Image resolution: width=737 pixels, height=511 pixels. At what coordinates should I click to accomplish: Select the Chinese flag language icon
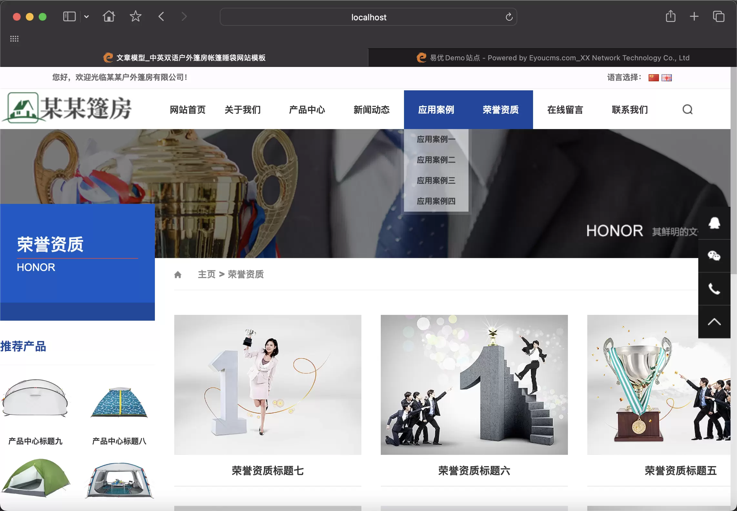653,78
